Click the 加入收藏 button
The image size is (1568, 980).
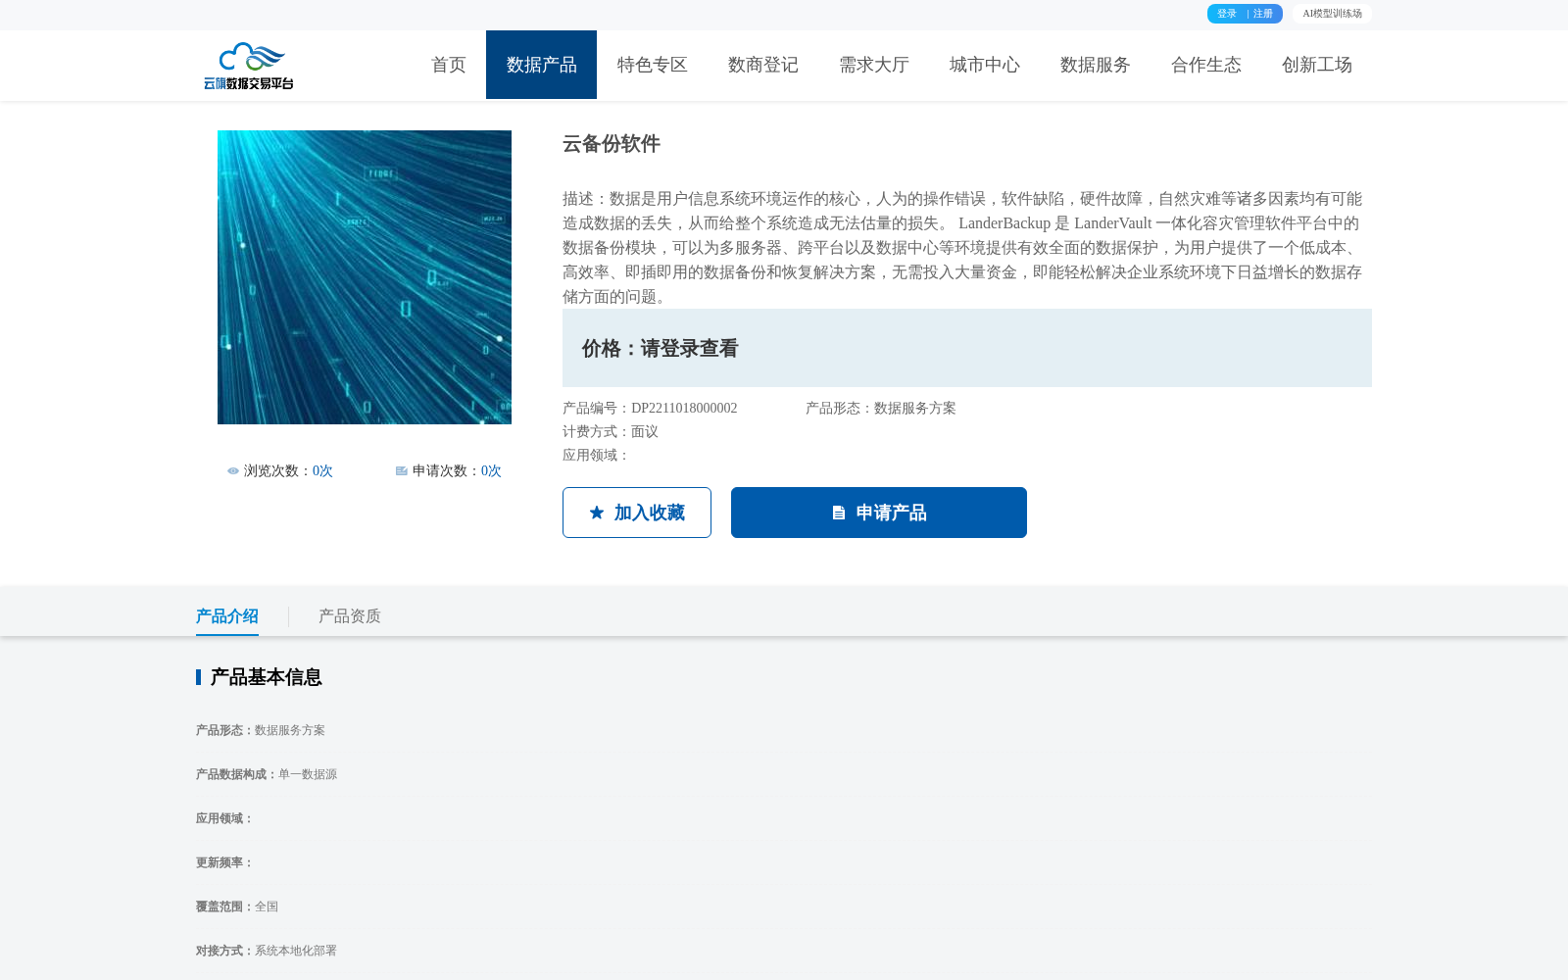[x=637, y=513]
